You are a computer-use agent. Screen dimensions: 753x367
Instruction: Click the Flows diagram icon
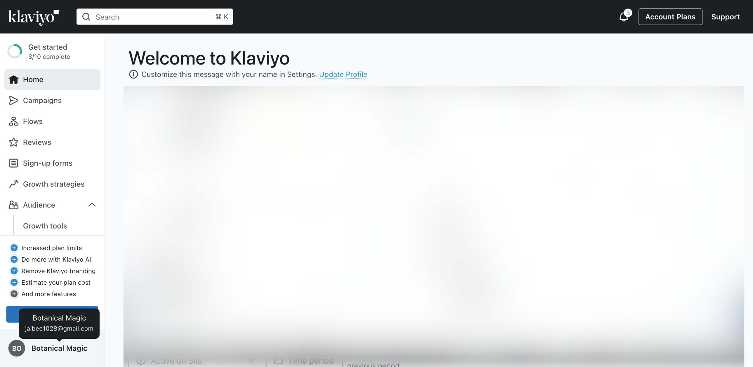coord(13,121)
